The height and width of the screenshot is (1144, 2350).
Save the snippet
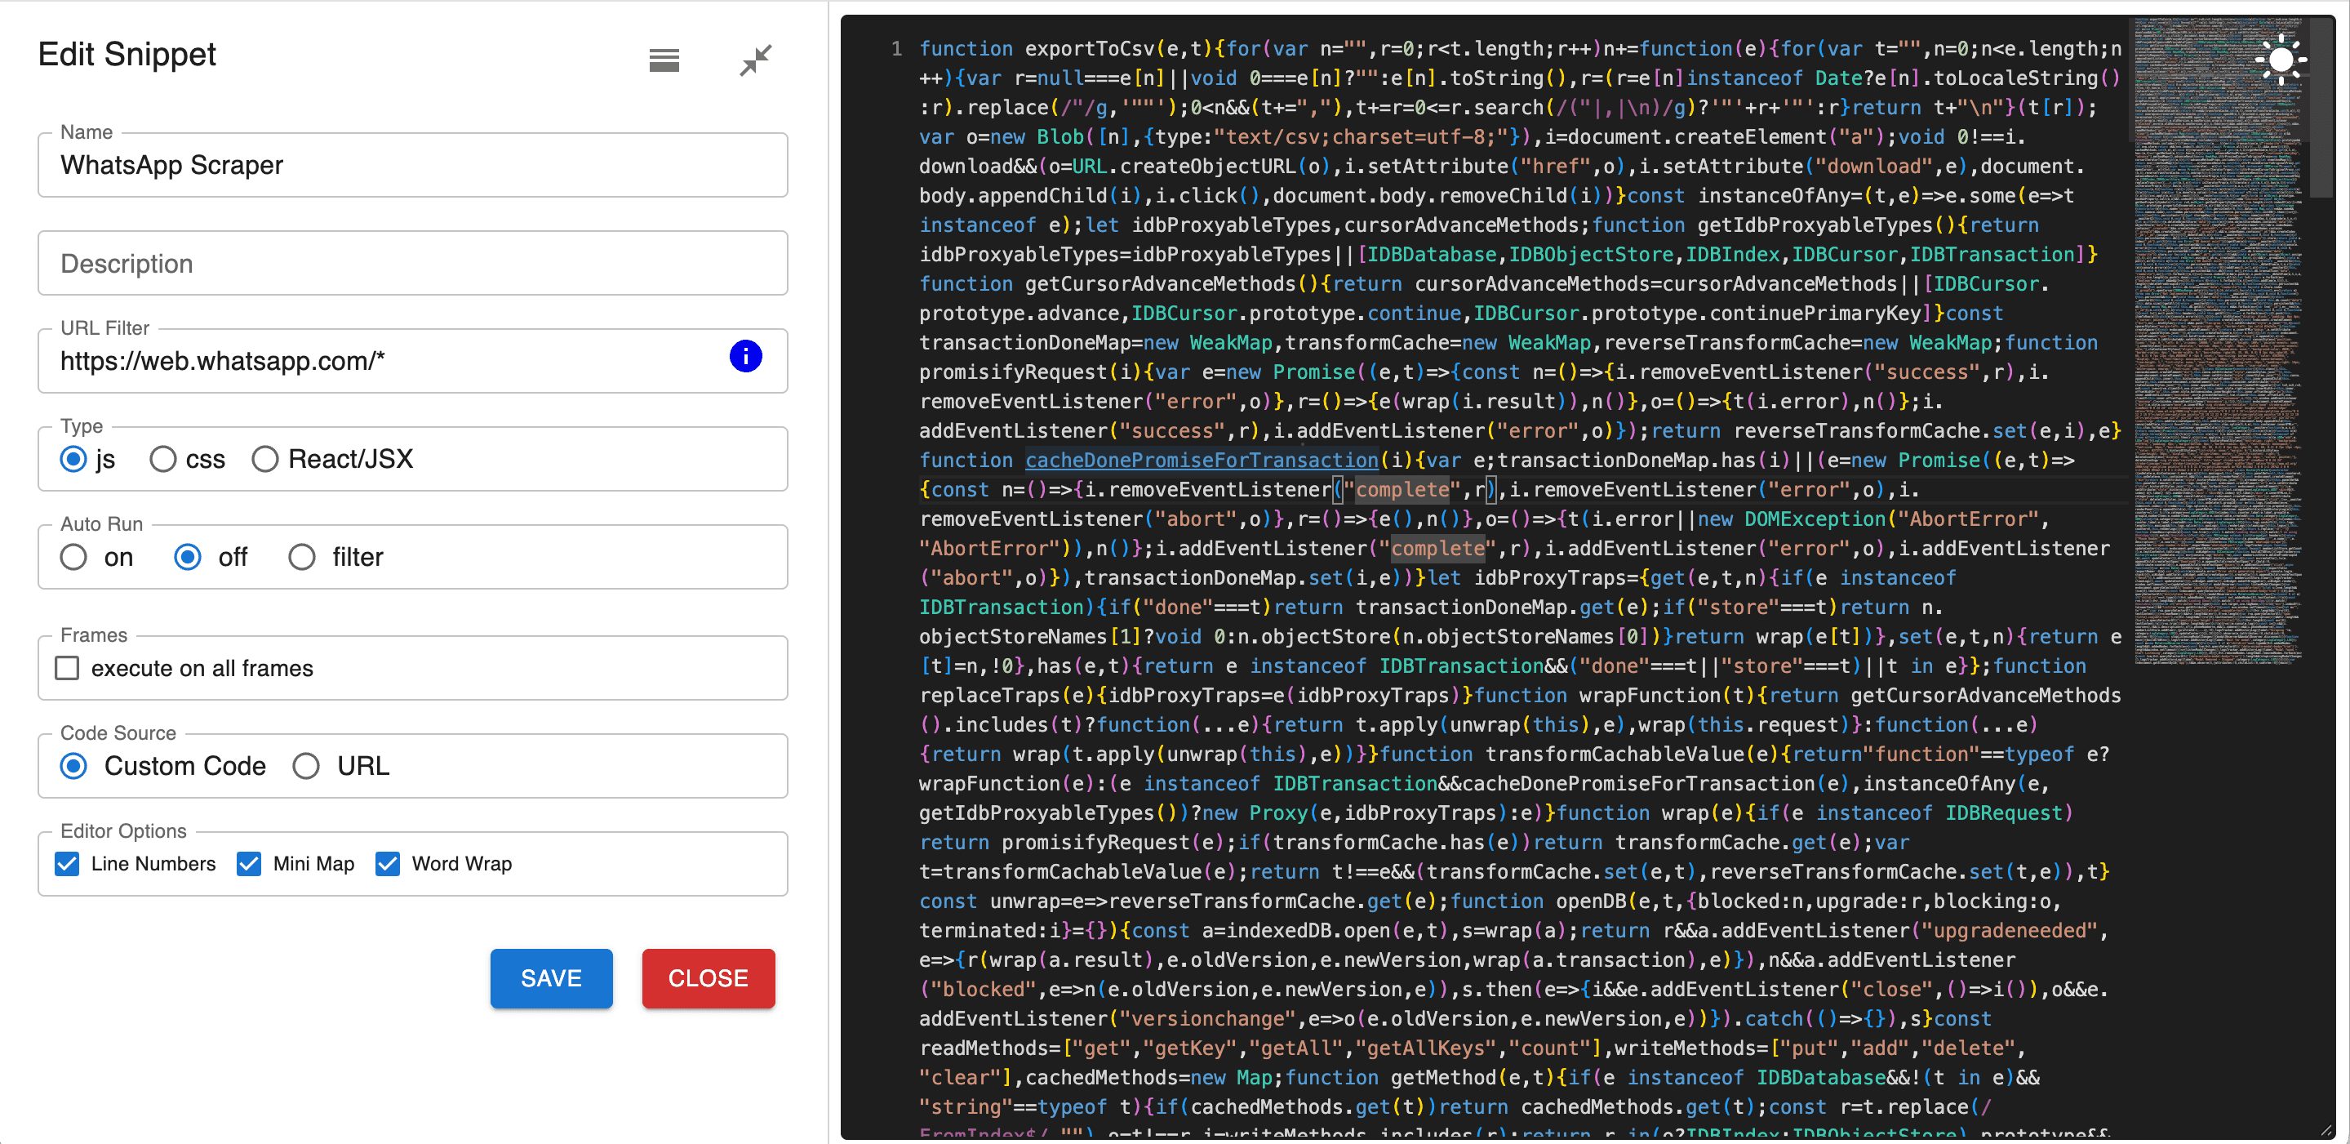pos(551,978)
